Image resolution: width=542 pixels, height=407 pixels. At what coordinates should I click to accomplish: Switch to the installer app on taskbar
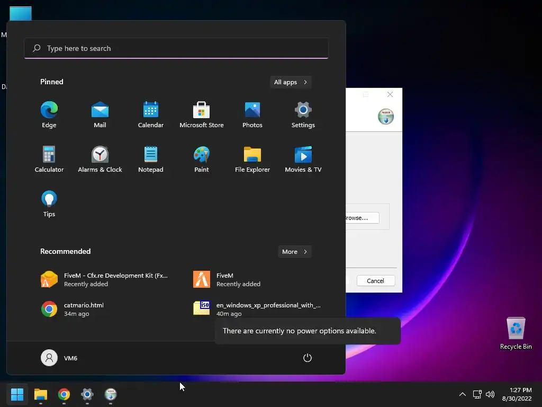point(111,394)
